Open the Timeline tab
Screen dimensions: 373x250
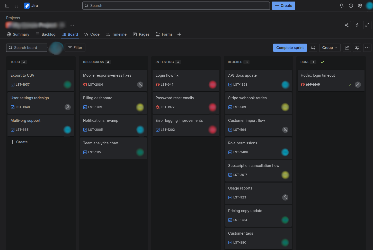(x=116, y=34)
